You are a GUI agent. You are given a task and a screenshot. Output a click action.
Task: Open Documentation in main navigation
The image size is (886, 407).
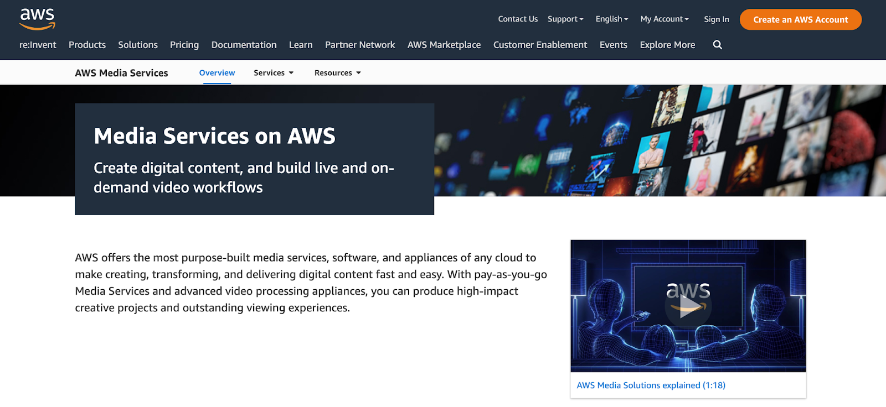244,45
